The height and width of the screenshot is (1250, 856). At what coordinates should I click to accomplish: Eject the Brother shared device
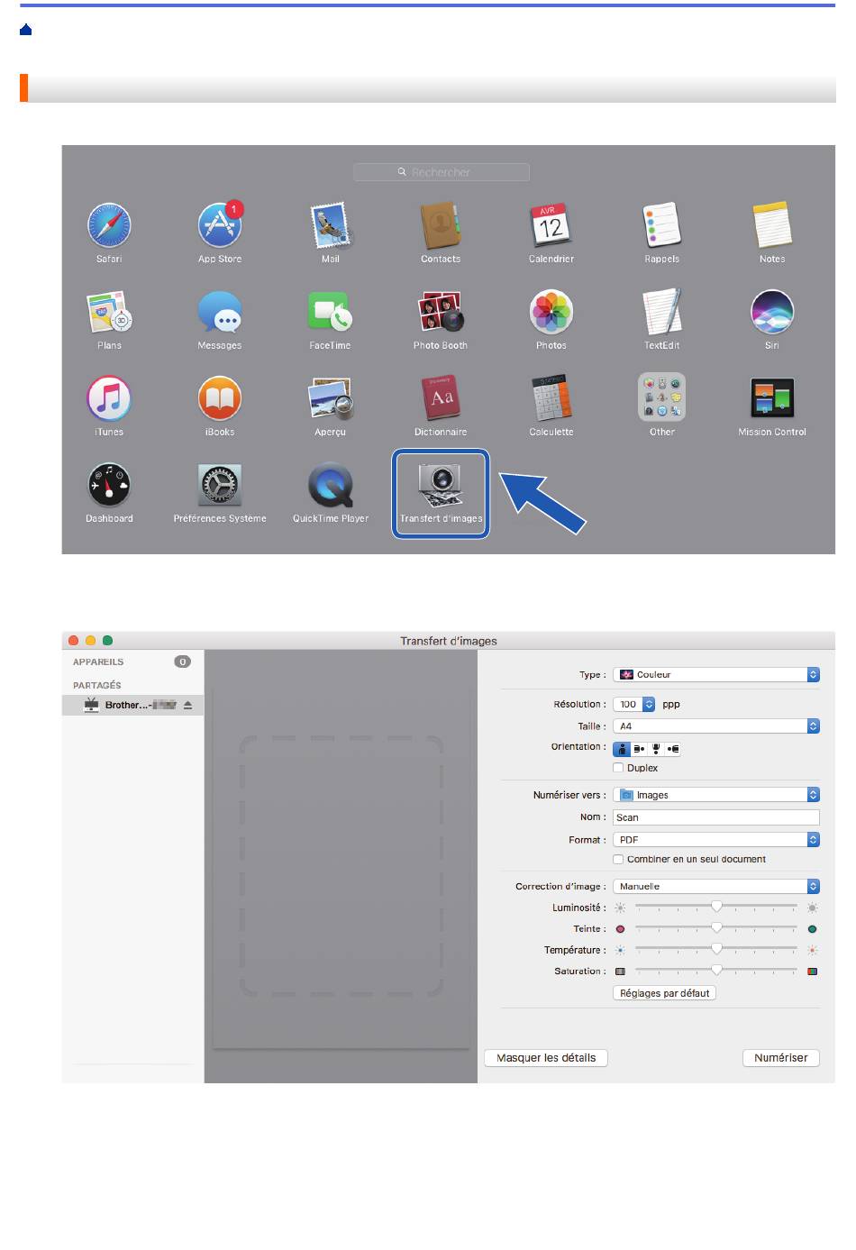point(188,706)
